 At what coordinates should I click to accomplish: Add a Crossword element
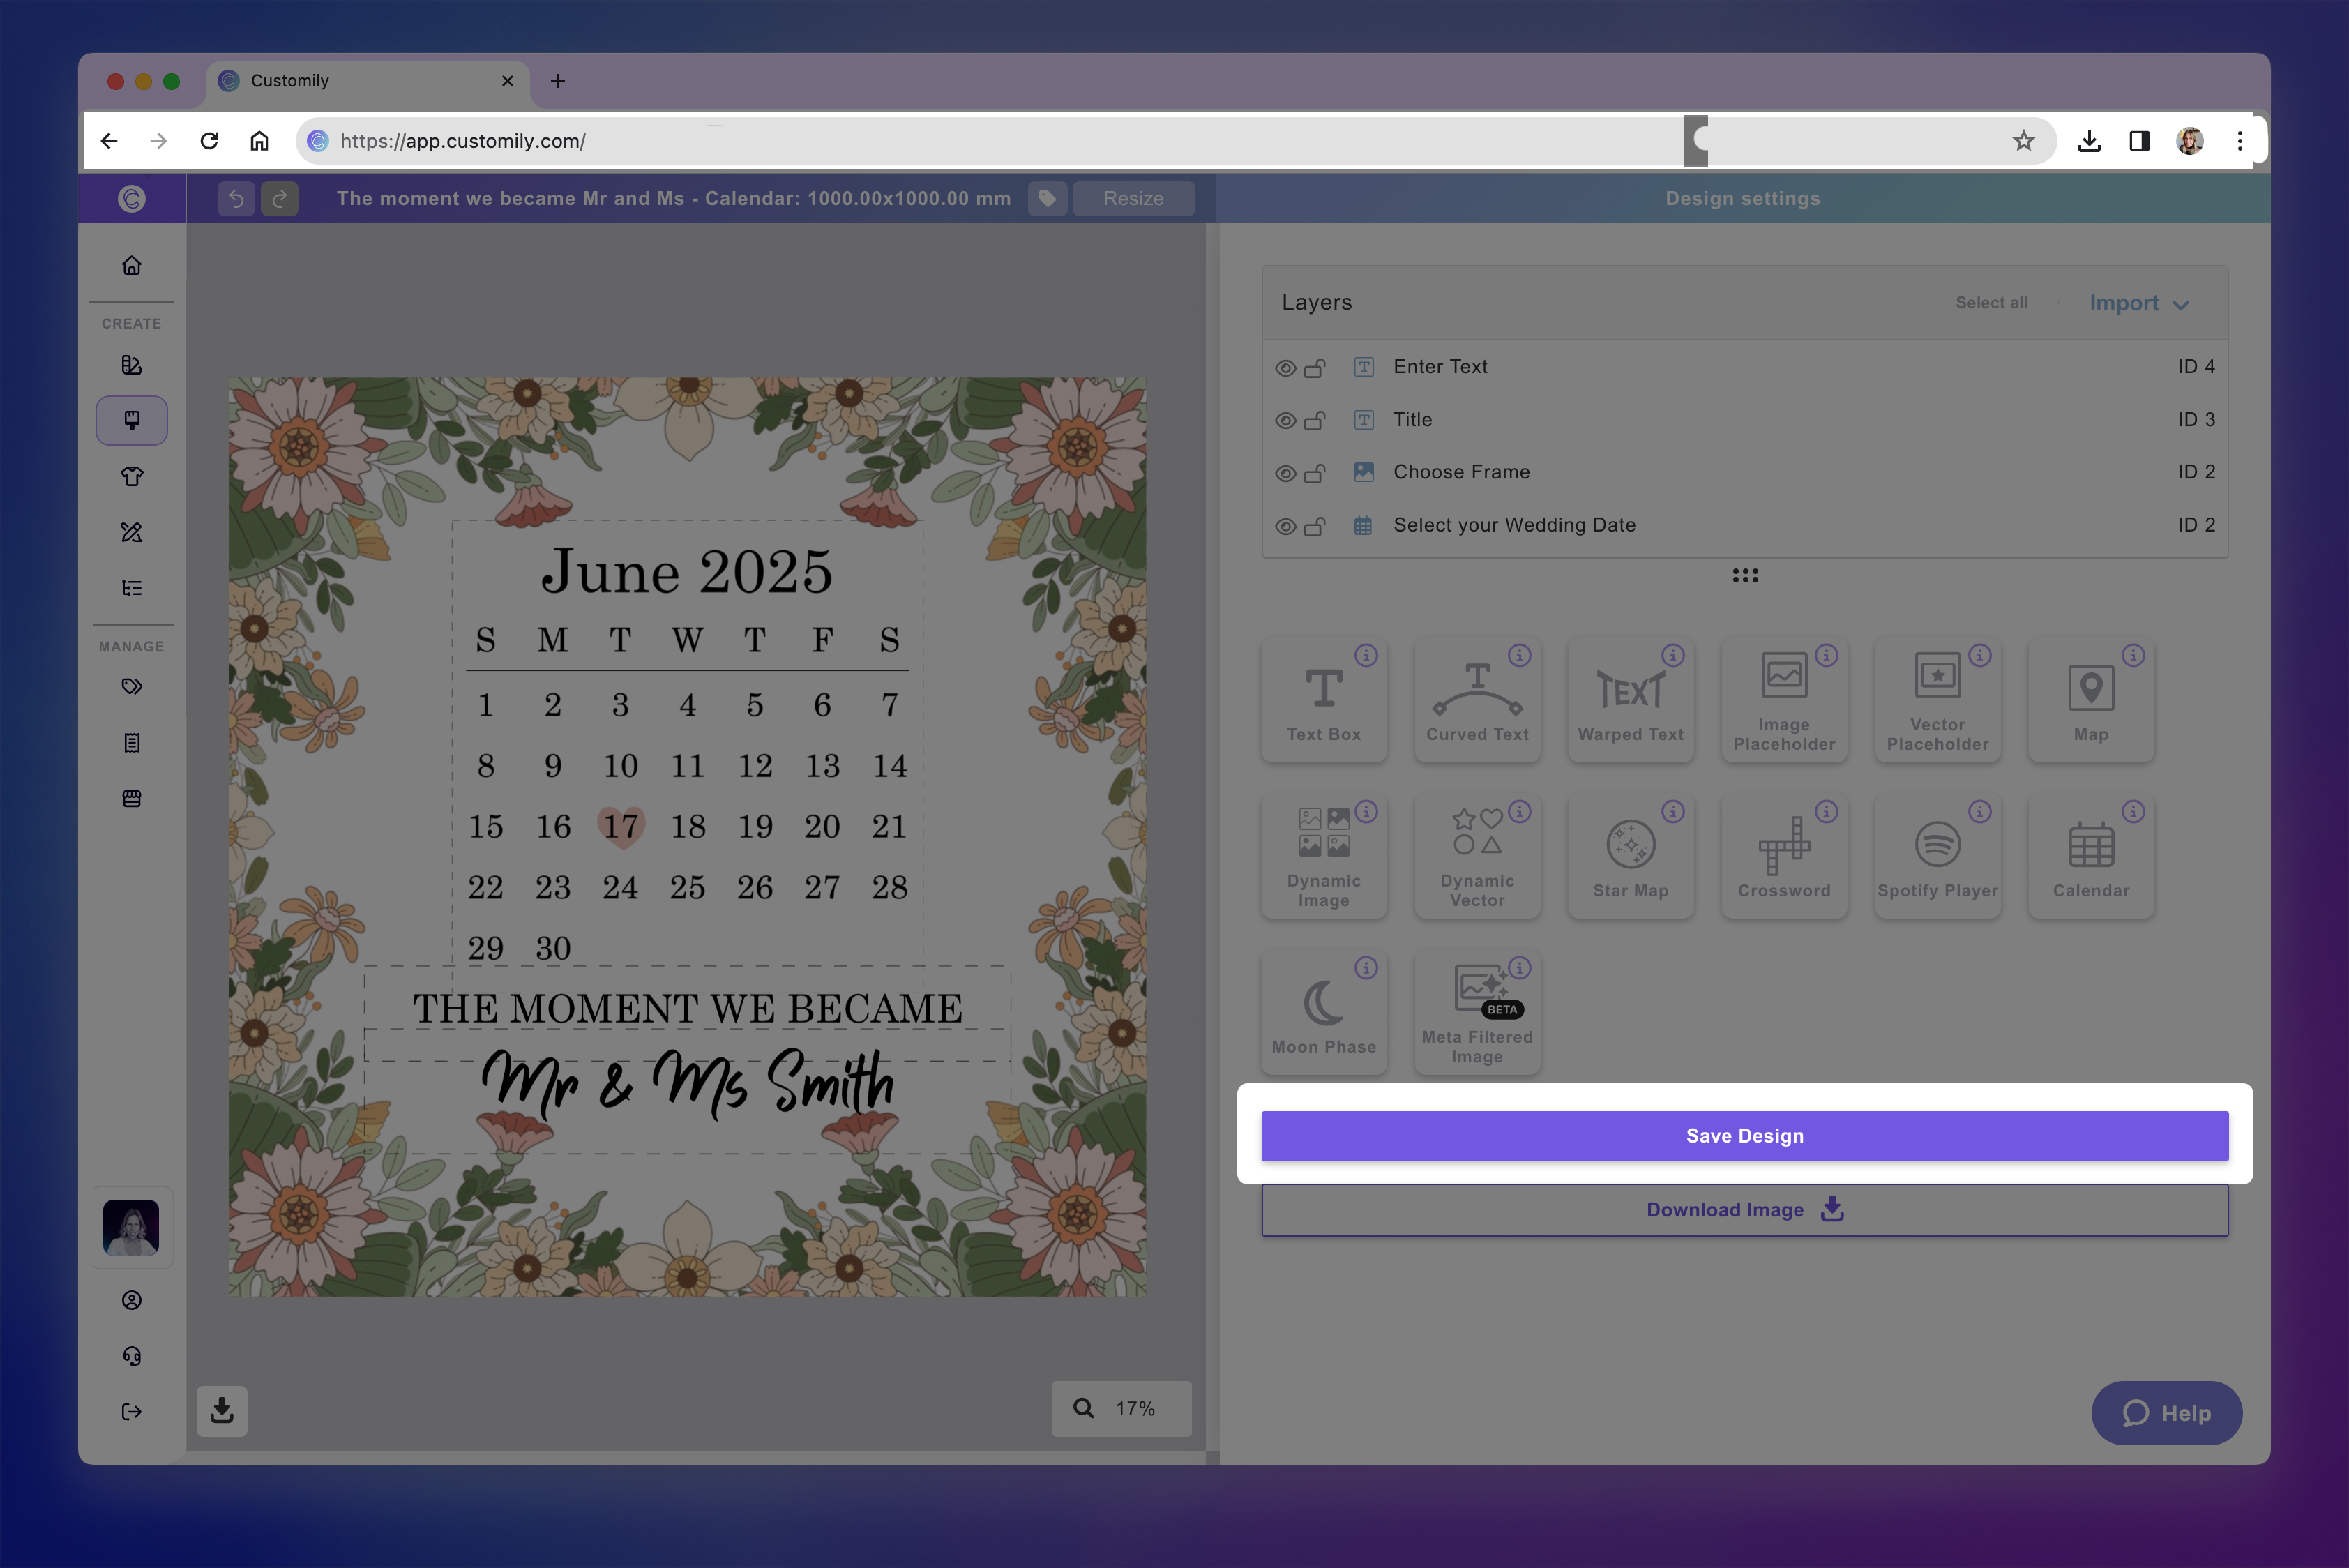coord(1784,857)
